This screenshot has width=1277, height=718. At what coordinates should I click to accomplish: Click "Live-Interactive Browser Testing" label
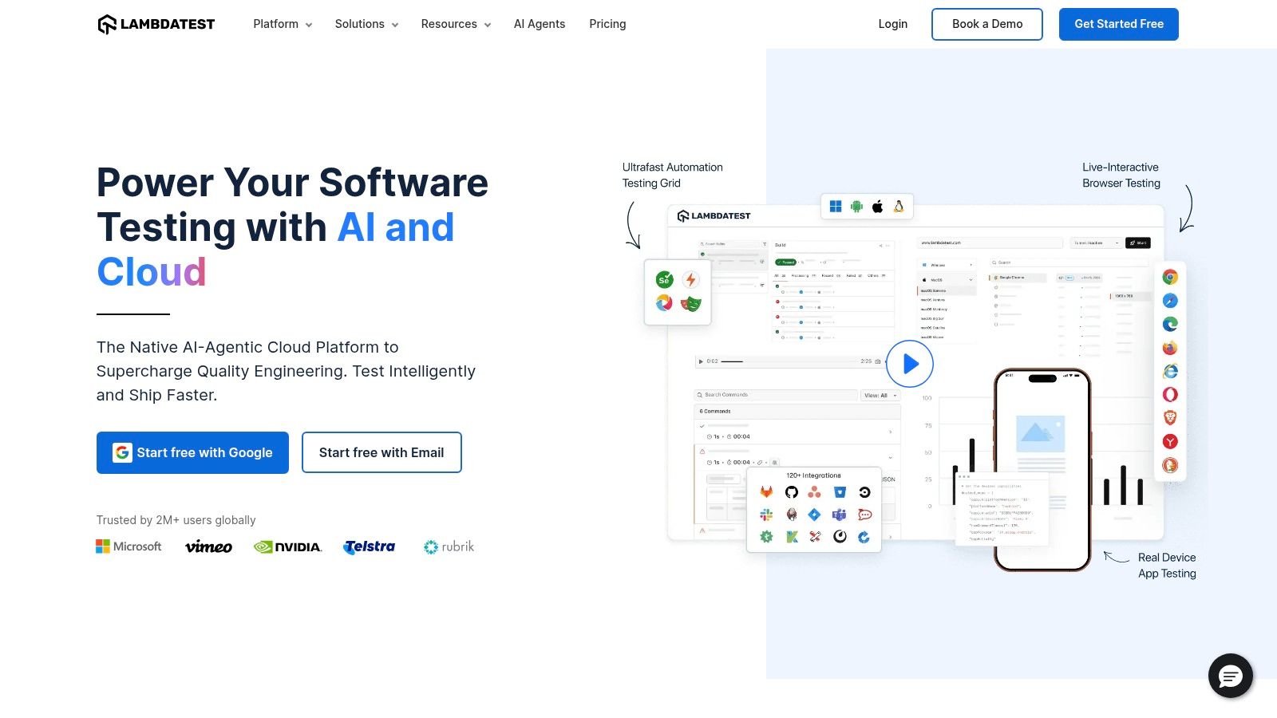pos(1121,175)
